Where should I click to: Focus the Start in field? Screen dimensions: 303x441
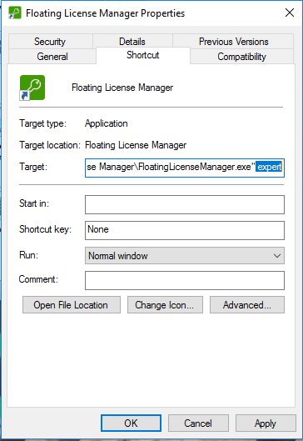coord(185,204)
